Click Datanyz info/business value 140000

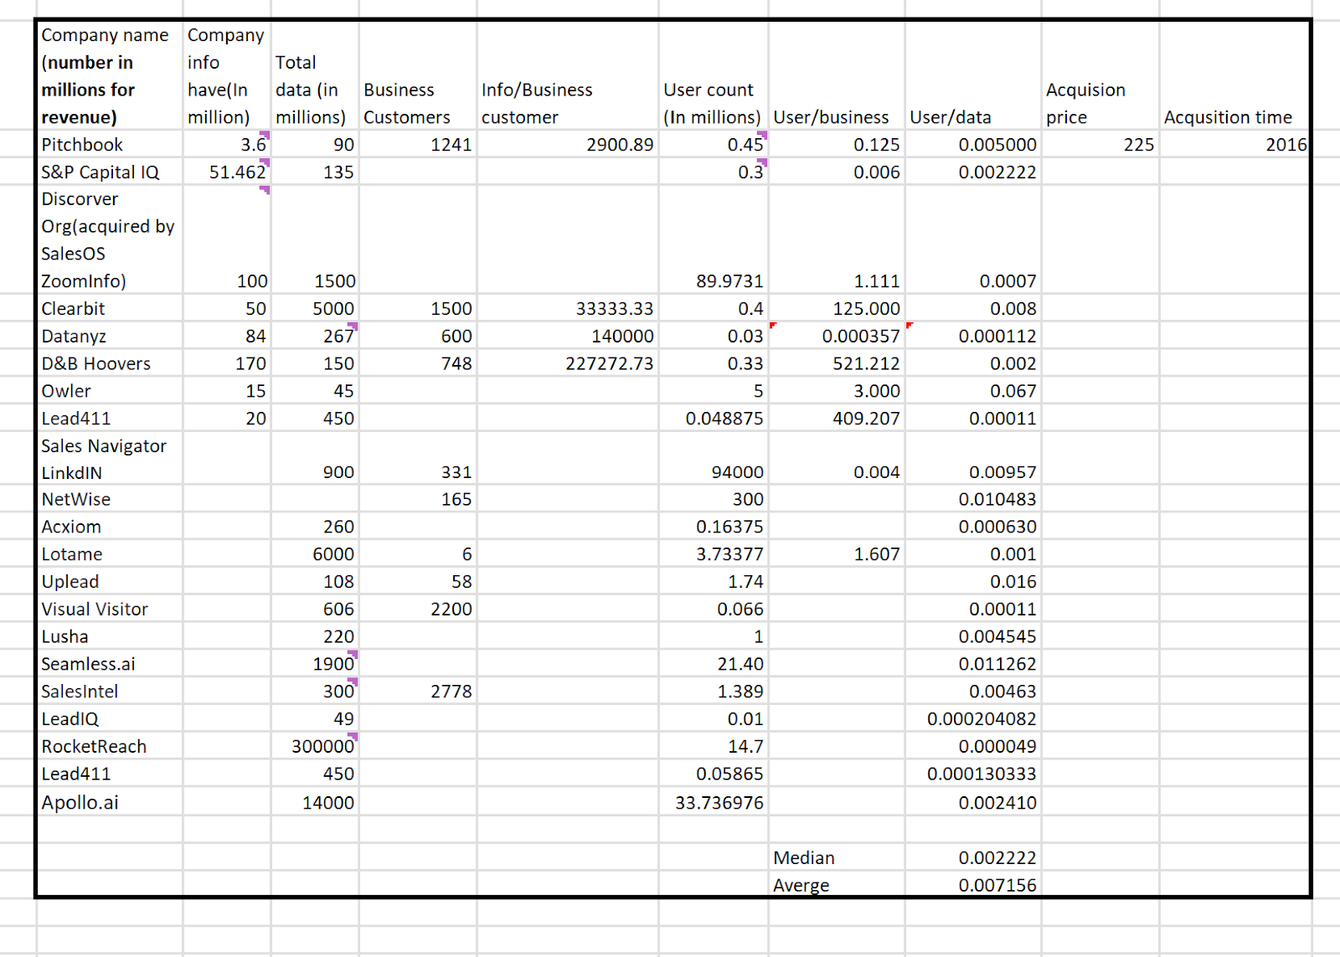pyautogui.click(x=568, y=336)
